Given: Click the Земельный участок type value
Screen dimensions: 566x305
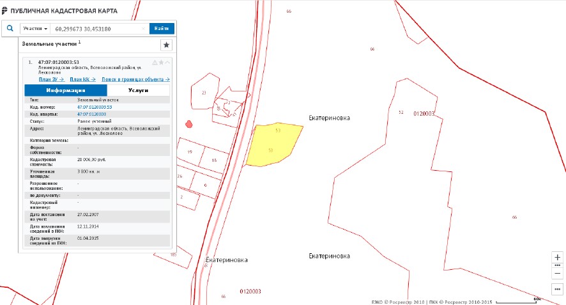Looking at the screenshot, I should click(98, 100).
